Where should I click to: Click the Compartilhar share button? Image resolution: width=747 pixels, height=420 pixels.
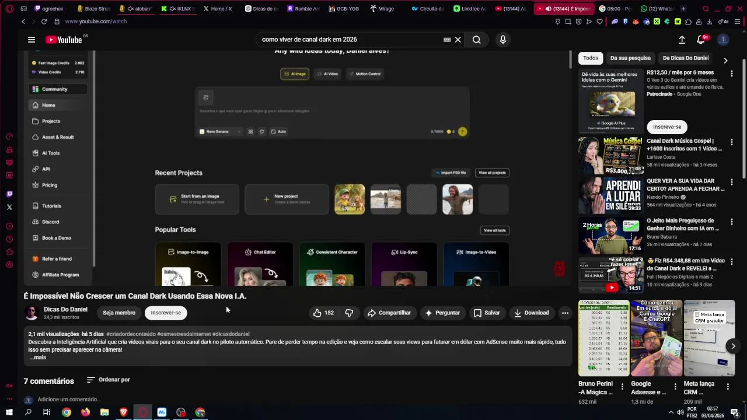coord(389,313)
